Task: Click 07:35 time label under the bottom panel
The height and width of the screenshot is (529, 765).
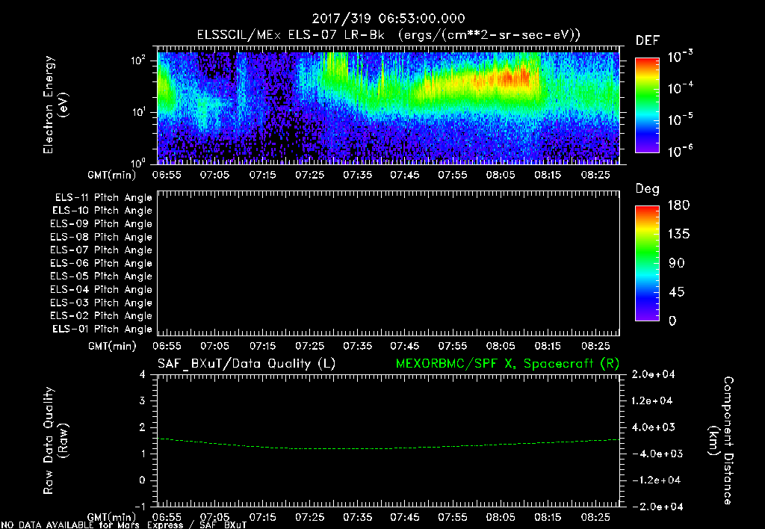Action: tap(358, 517)
